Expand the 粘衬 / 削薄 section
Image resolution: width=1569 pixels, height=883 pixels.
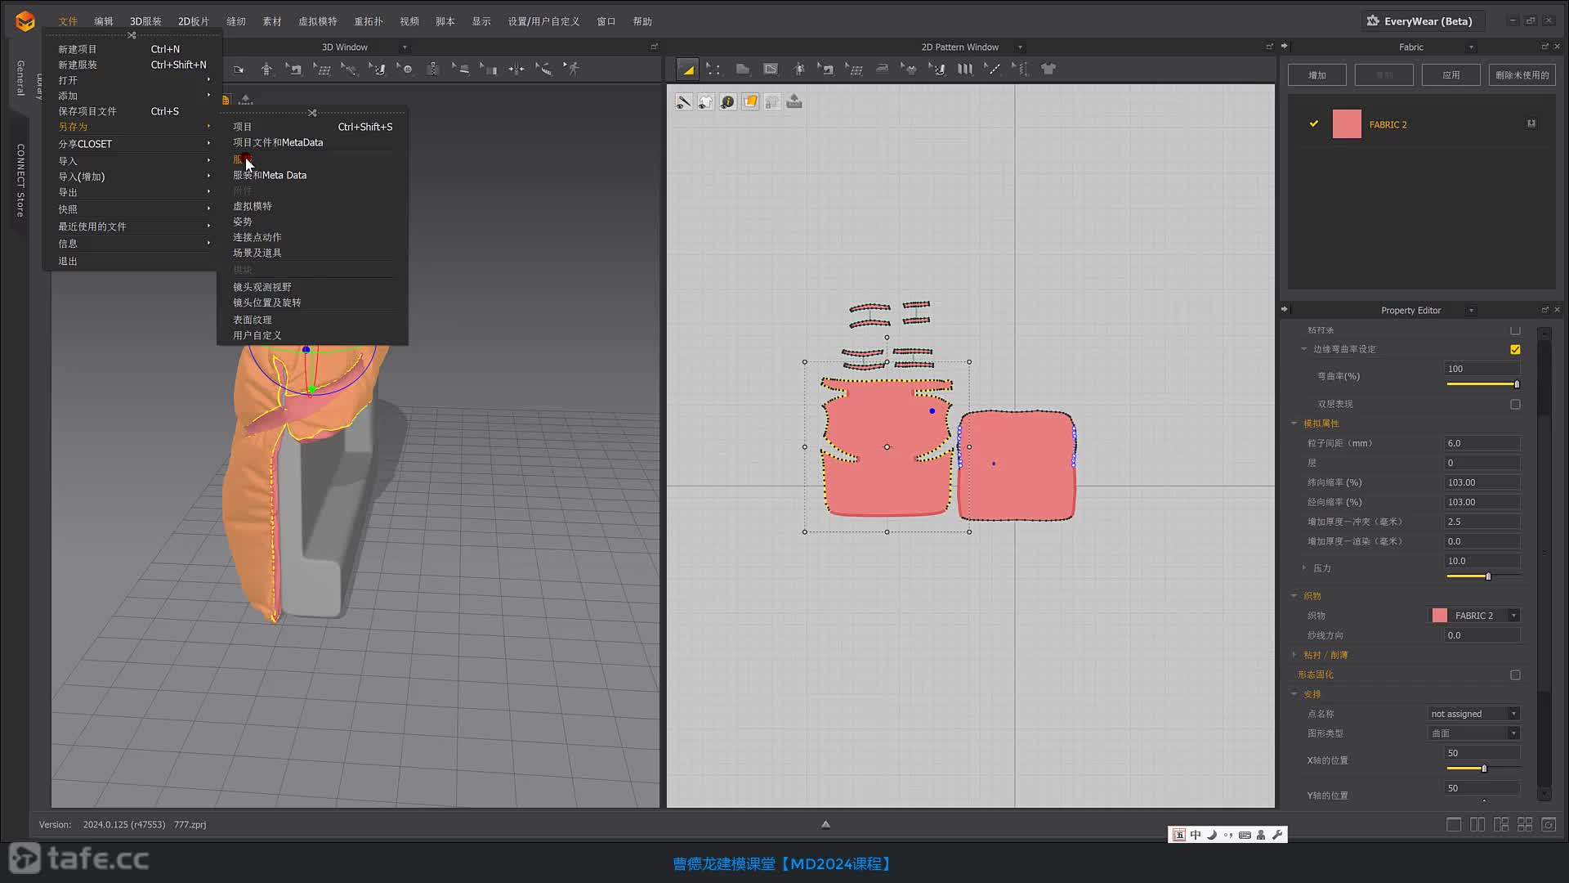click(1294, 655)
